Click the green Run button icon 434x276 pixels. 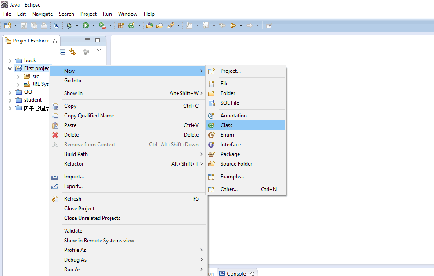click(86, 26)
